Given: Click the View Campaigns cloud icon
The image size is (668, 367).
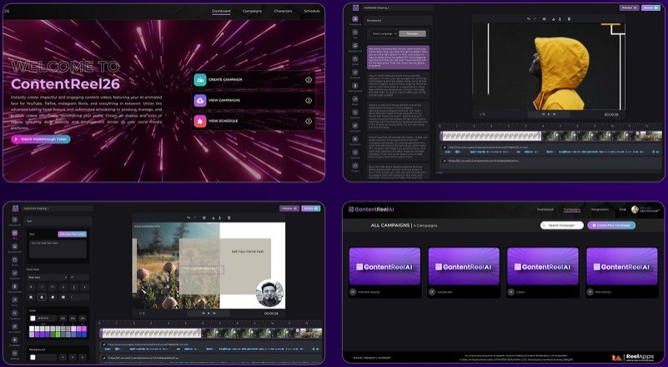Looking at the screenshot, I should [200, 100].
